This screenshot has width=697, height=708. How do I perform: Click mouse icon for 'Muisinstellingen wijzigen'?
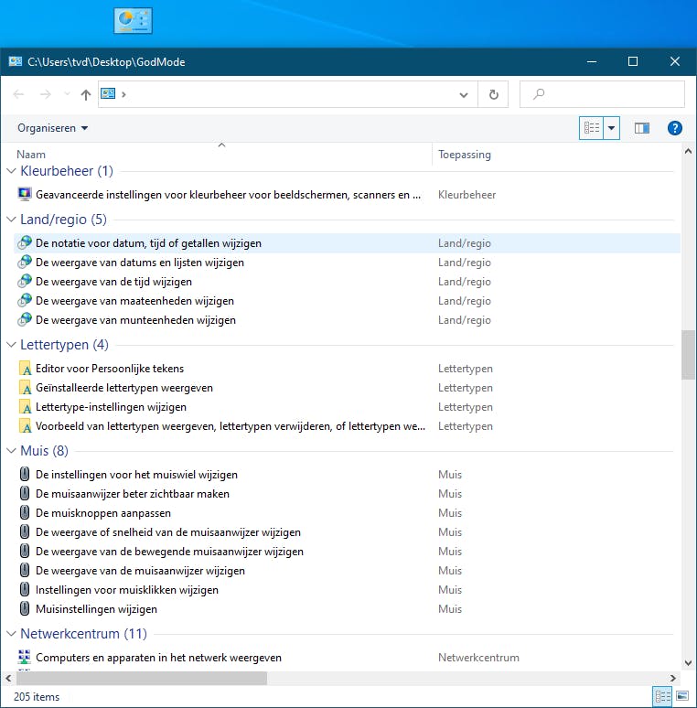25,608
